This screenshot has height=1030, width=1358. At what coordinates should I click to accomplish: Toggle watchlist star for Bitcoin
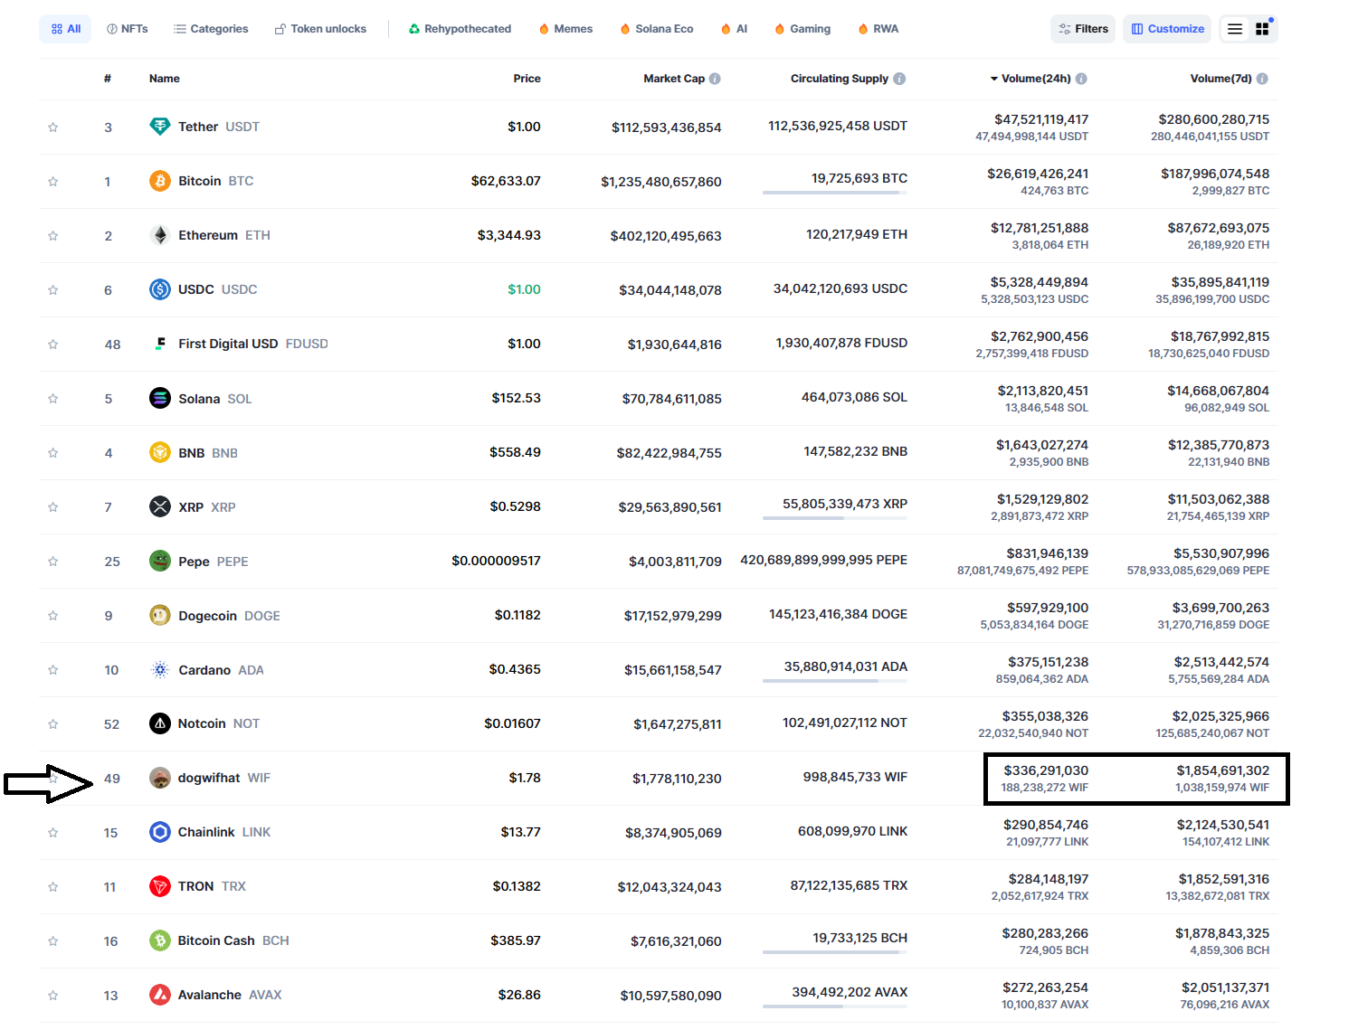coord(52,182)
